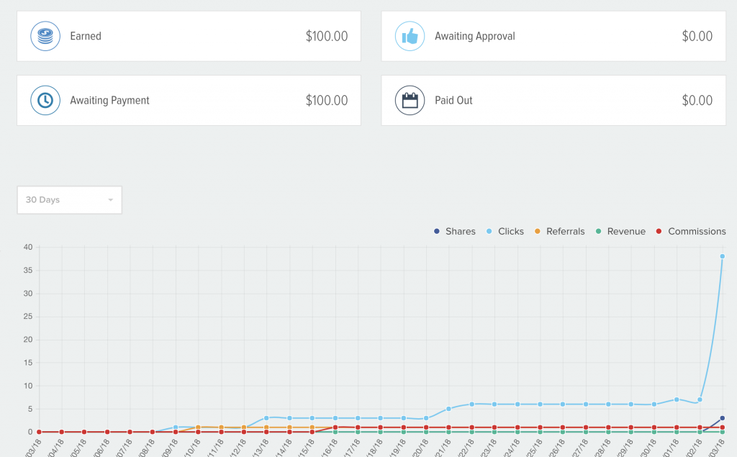Image resolution: width=737 pixels, height=457 pixels.
Task: Select the Paid Out summary card
Action: (553, 100)
